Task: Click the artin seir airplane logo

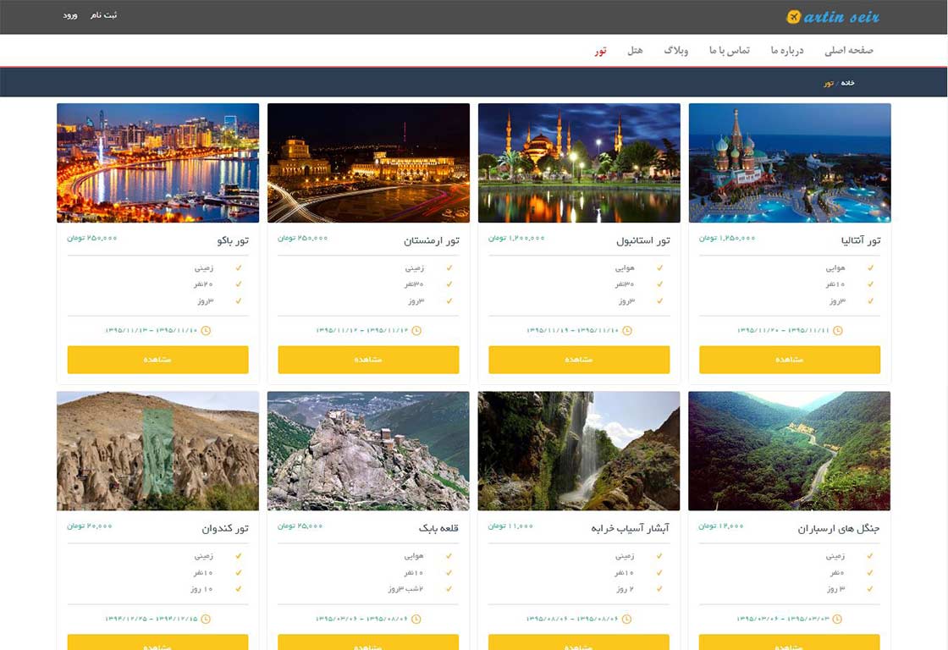Action: click(x=833, y=17)
